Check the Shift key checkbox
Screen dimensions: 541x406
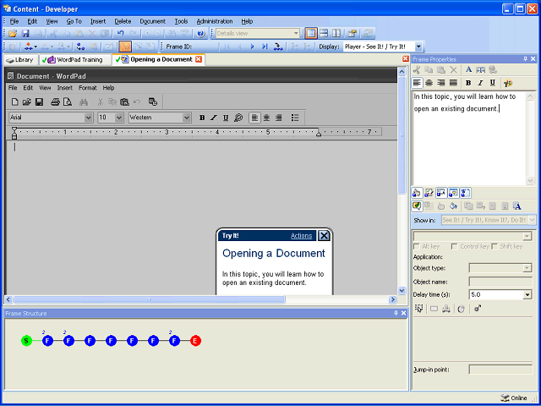[x=495, y=246]
